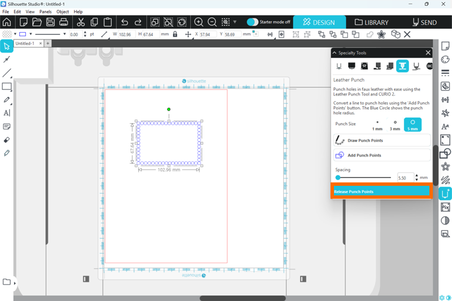Toggle Starter mode switch

(253, 22)
